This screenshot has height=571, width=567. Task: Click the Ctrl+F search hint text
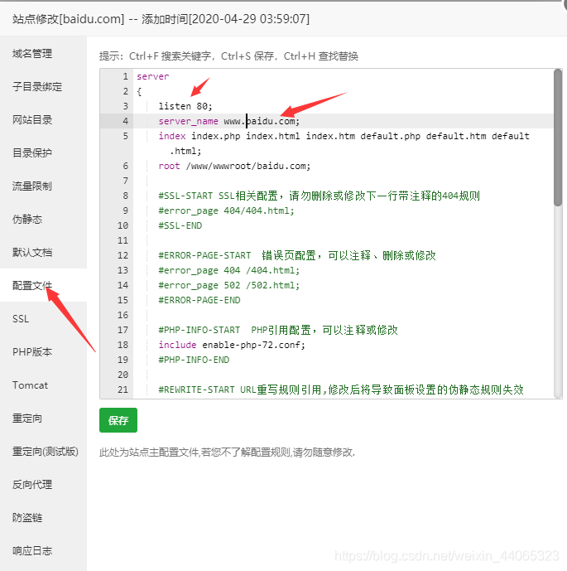(x=170, y=56)
